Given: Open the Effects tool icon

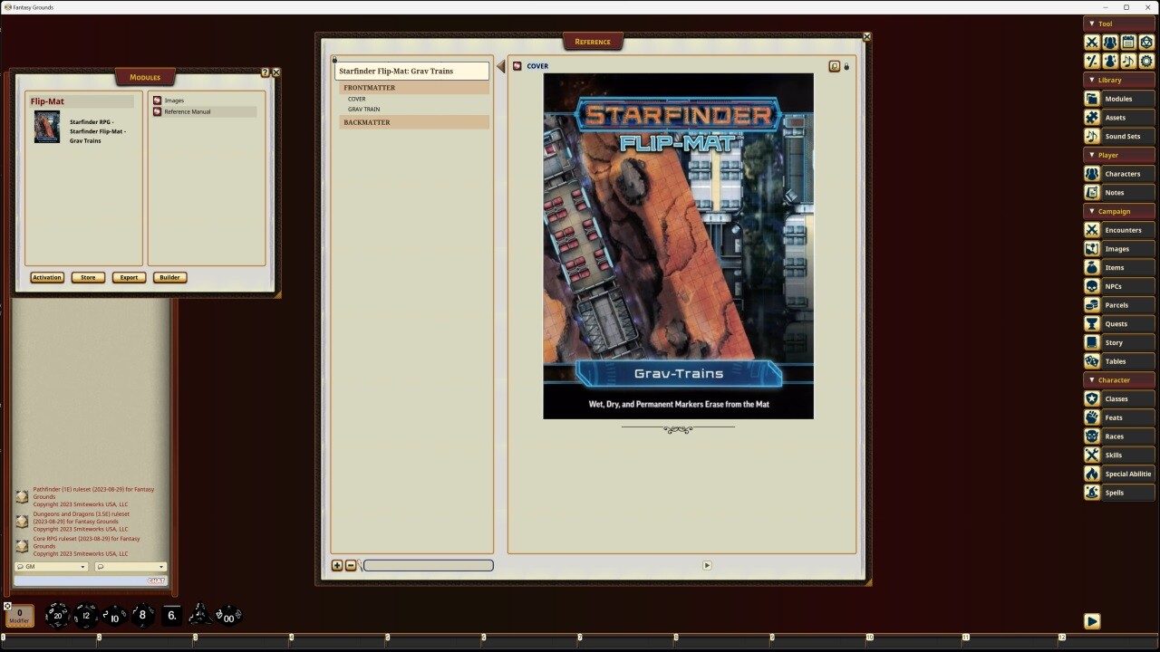Looking at the screenshot, I should tap(1109, 61).
